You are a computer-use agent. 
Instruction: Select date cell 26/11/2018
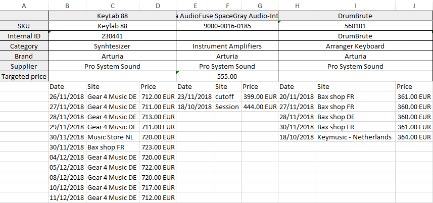point(67,96)
